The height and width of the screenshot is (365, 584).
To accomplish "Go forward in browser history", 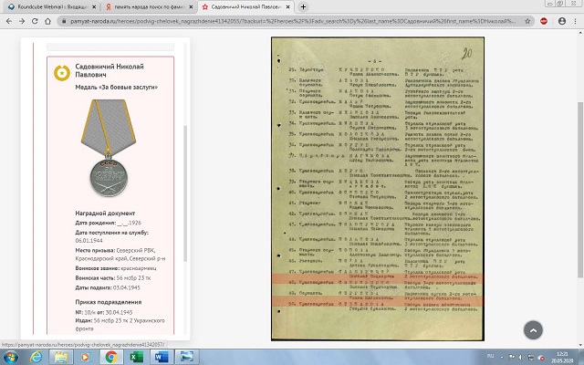I will pos(22,21).
